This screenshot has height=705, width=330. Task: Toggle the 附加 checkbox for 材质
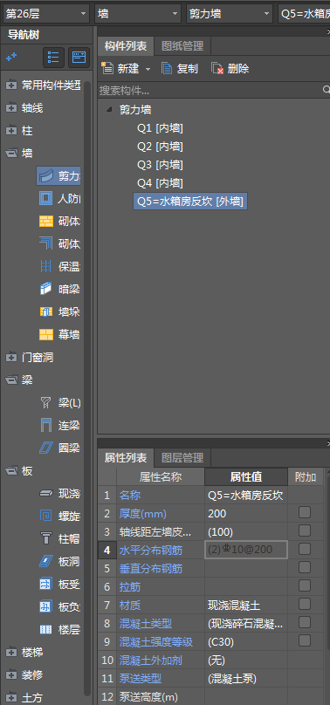[x=305, y=604]
